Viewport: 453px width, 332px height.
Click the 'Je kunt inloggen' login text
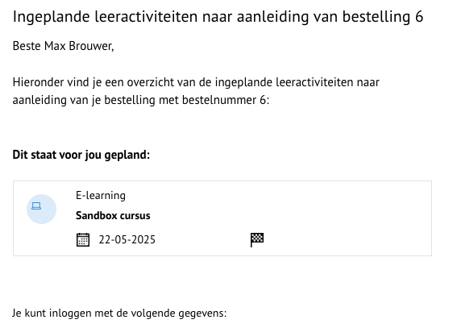pos(119,313)
